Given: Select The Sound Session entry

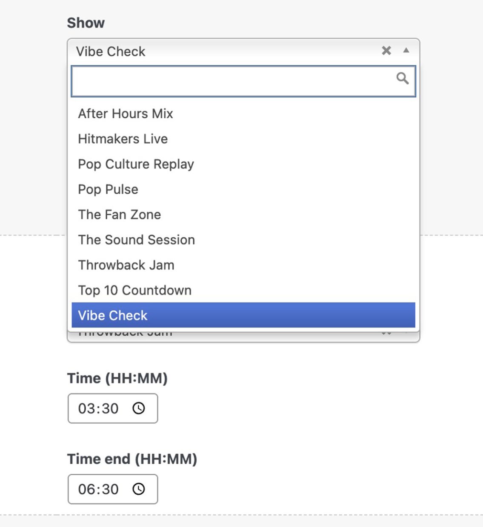Looking at the screenshot, I should click(136, 240).
